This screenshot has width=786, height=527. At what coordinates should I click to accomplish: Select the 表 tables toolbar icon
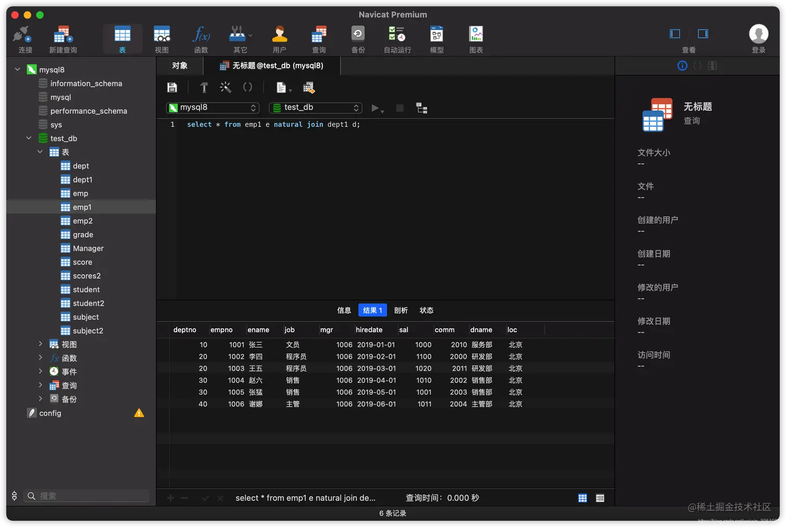point(122,40)
